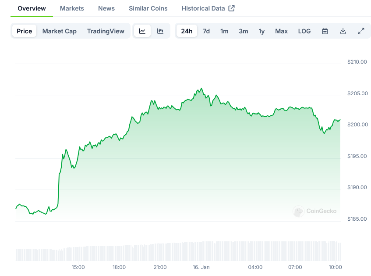Open the calendar date range picker
The height and width of the screenshot is (276, 371).
pyautogui.click(x=325, y=31)
